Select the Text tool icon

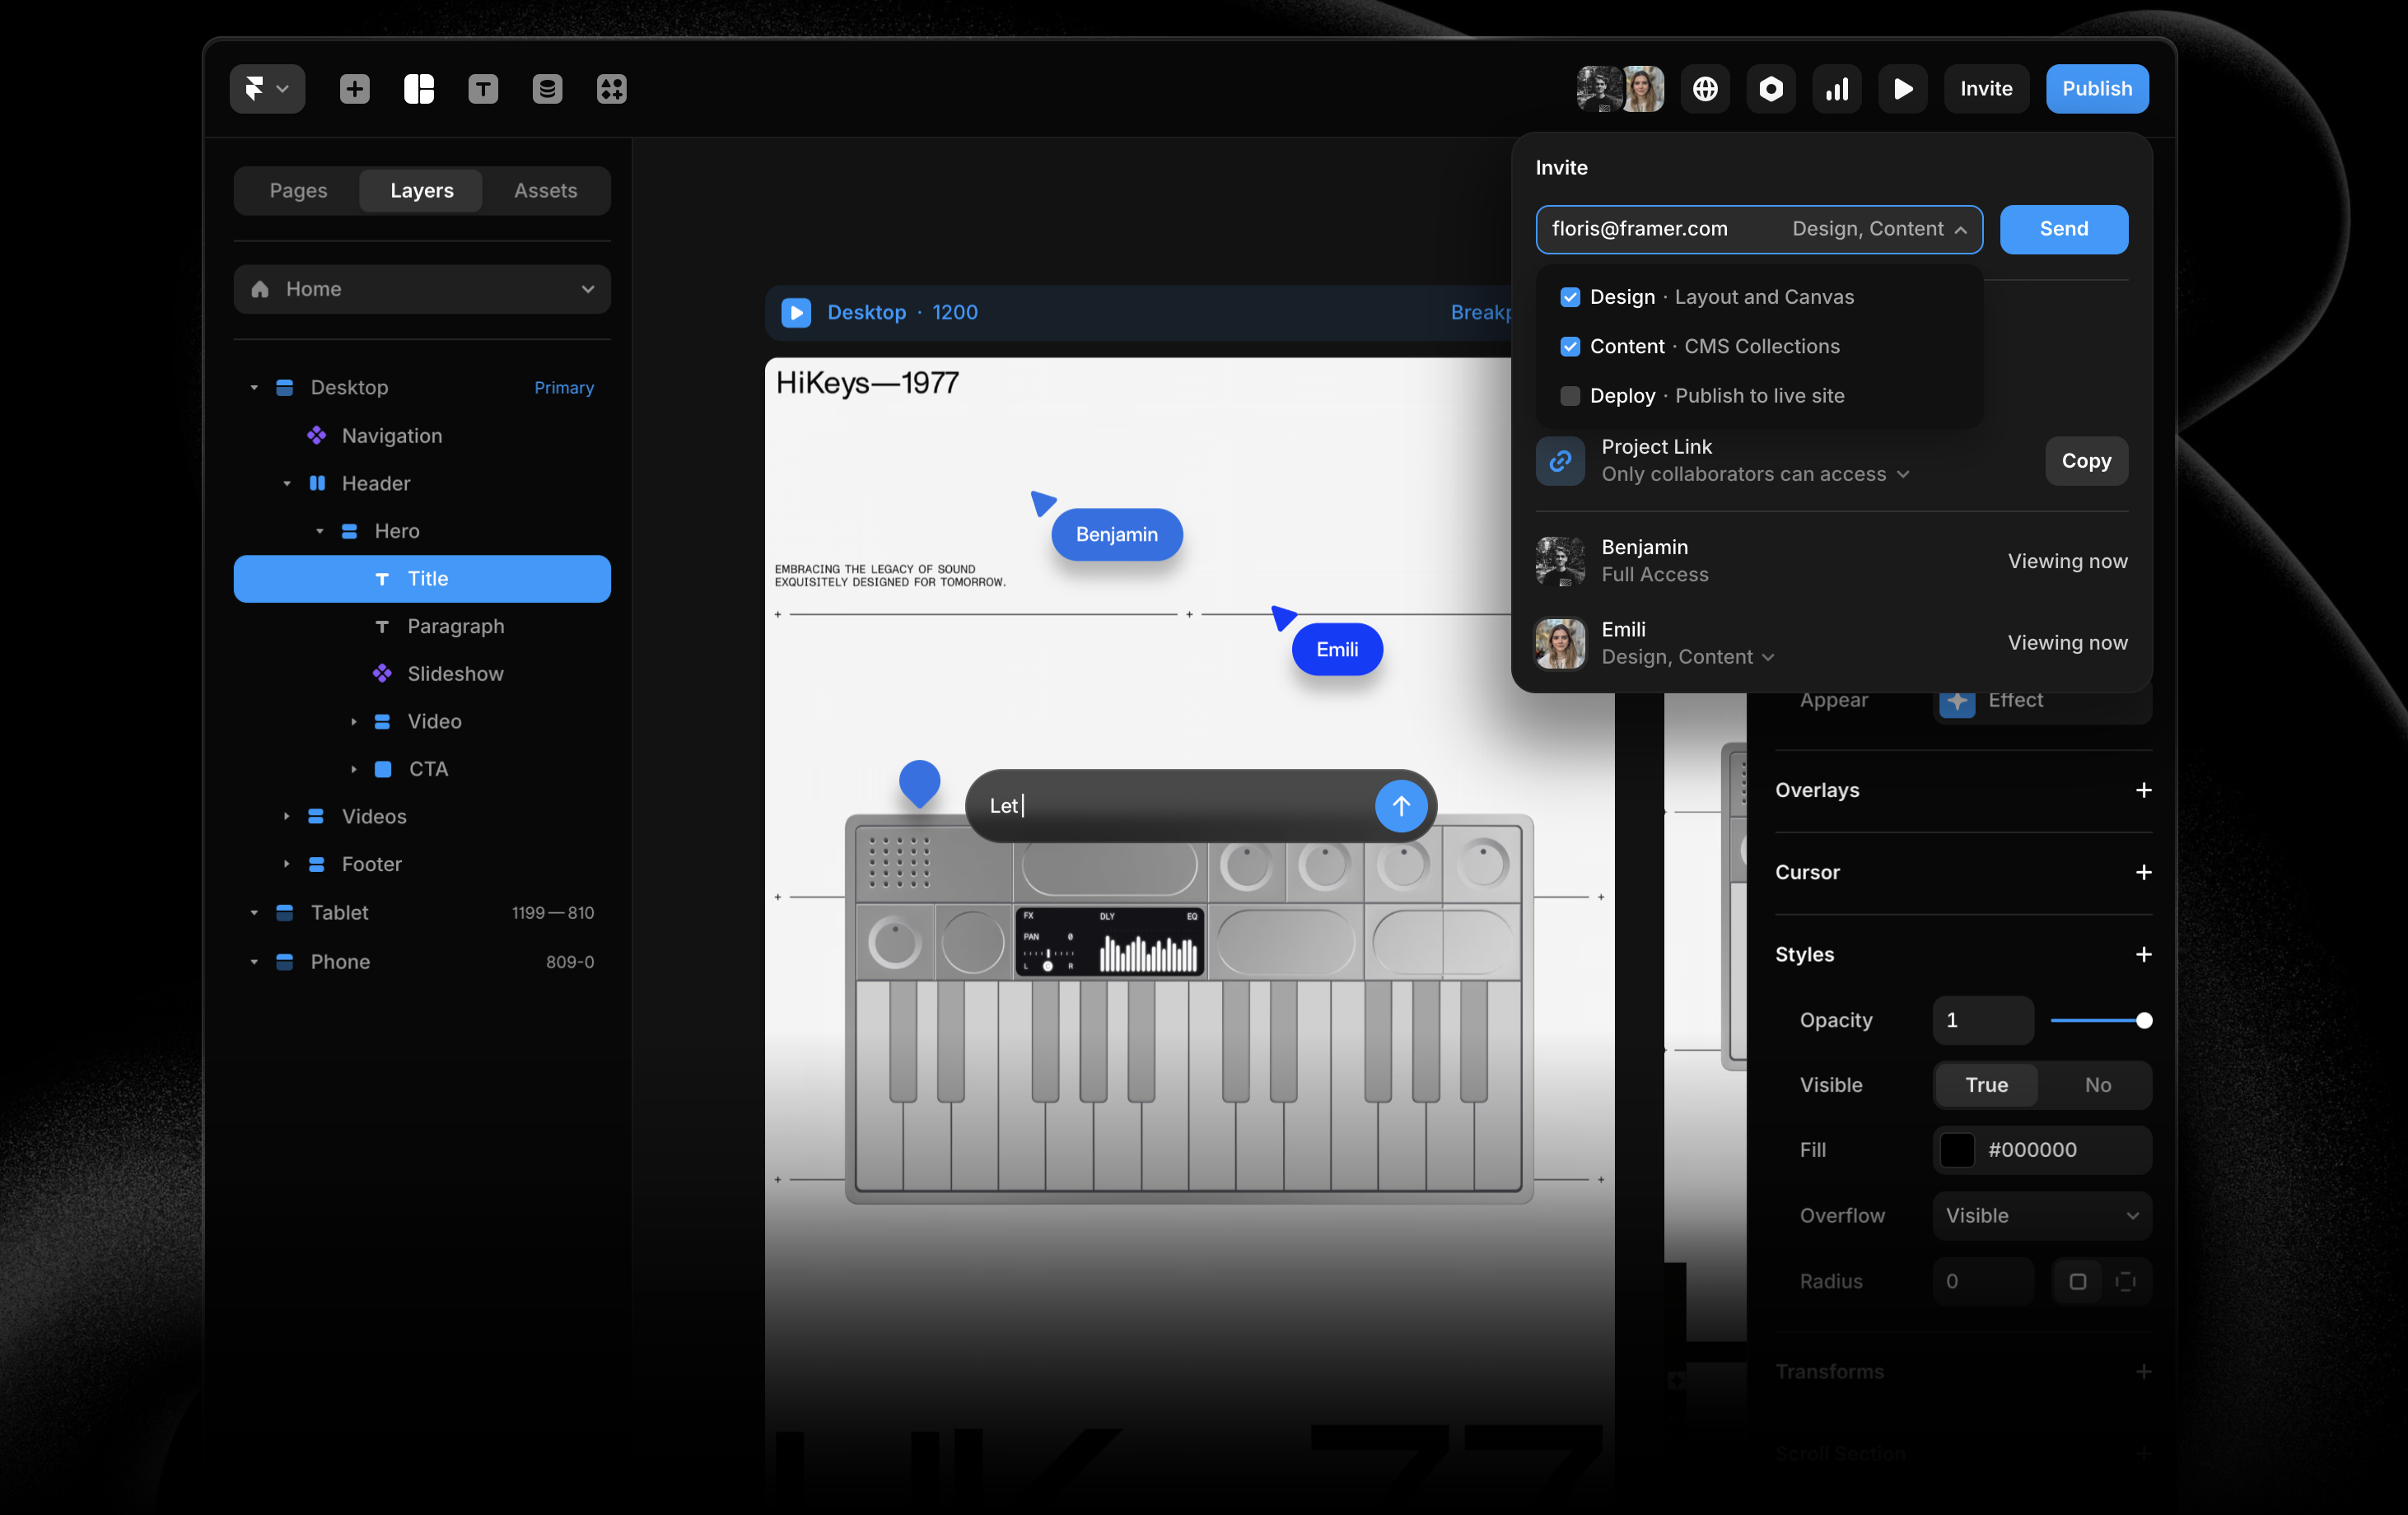coord(483,89)
